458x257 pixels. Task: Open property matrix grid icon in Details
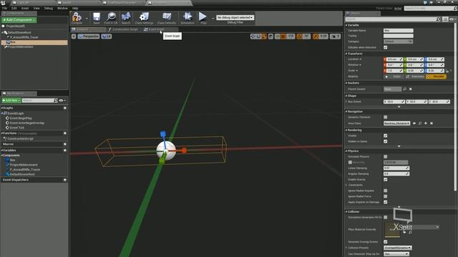point(445,19)
